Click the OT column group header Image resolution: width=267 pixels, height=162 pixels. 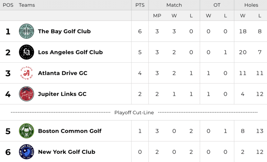217,5
